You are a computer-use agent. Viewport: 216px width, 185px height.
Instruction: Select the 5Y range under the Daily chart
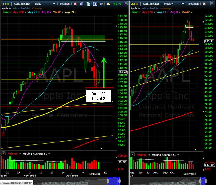(x=44, y=183)
